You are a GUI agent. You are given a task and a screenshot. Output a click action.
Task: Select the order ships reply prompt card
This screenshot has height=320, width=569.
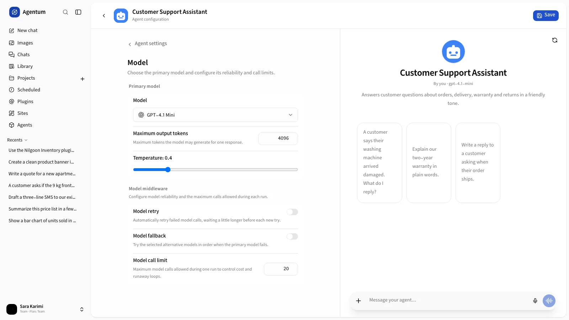click(x=478, y=163)
